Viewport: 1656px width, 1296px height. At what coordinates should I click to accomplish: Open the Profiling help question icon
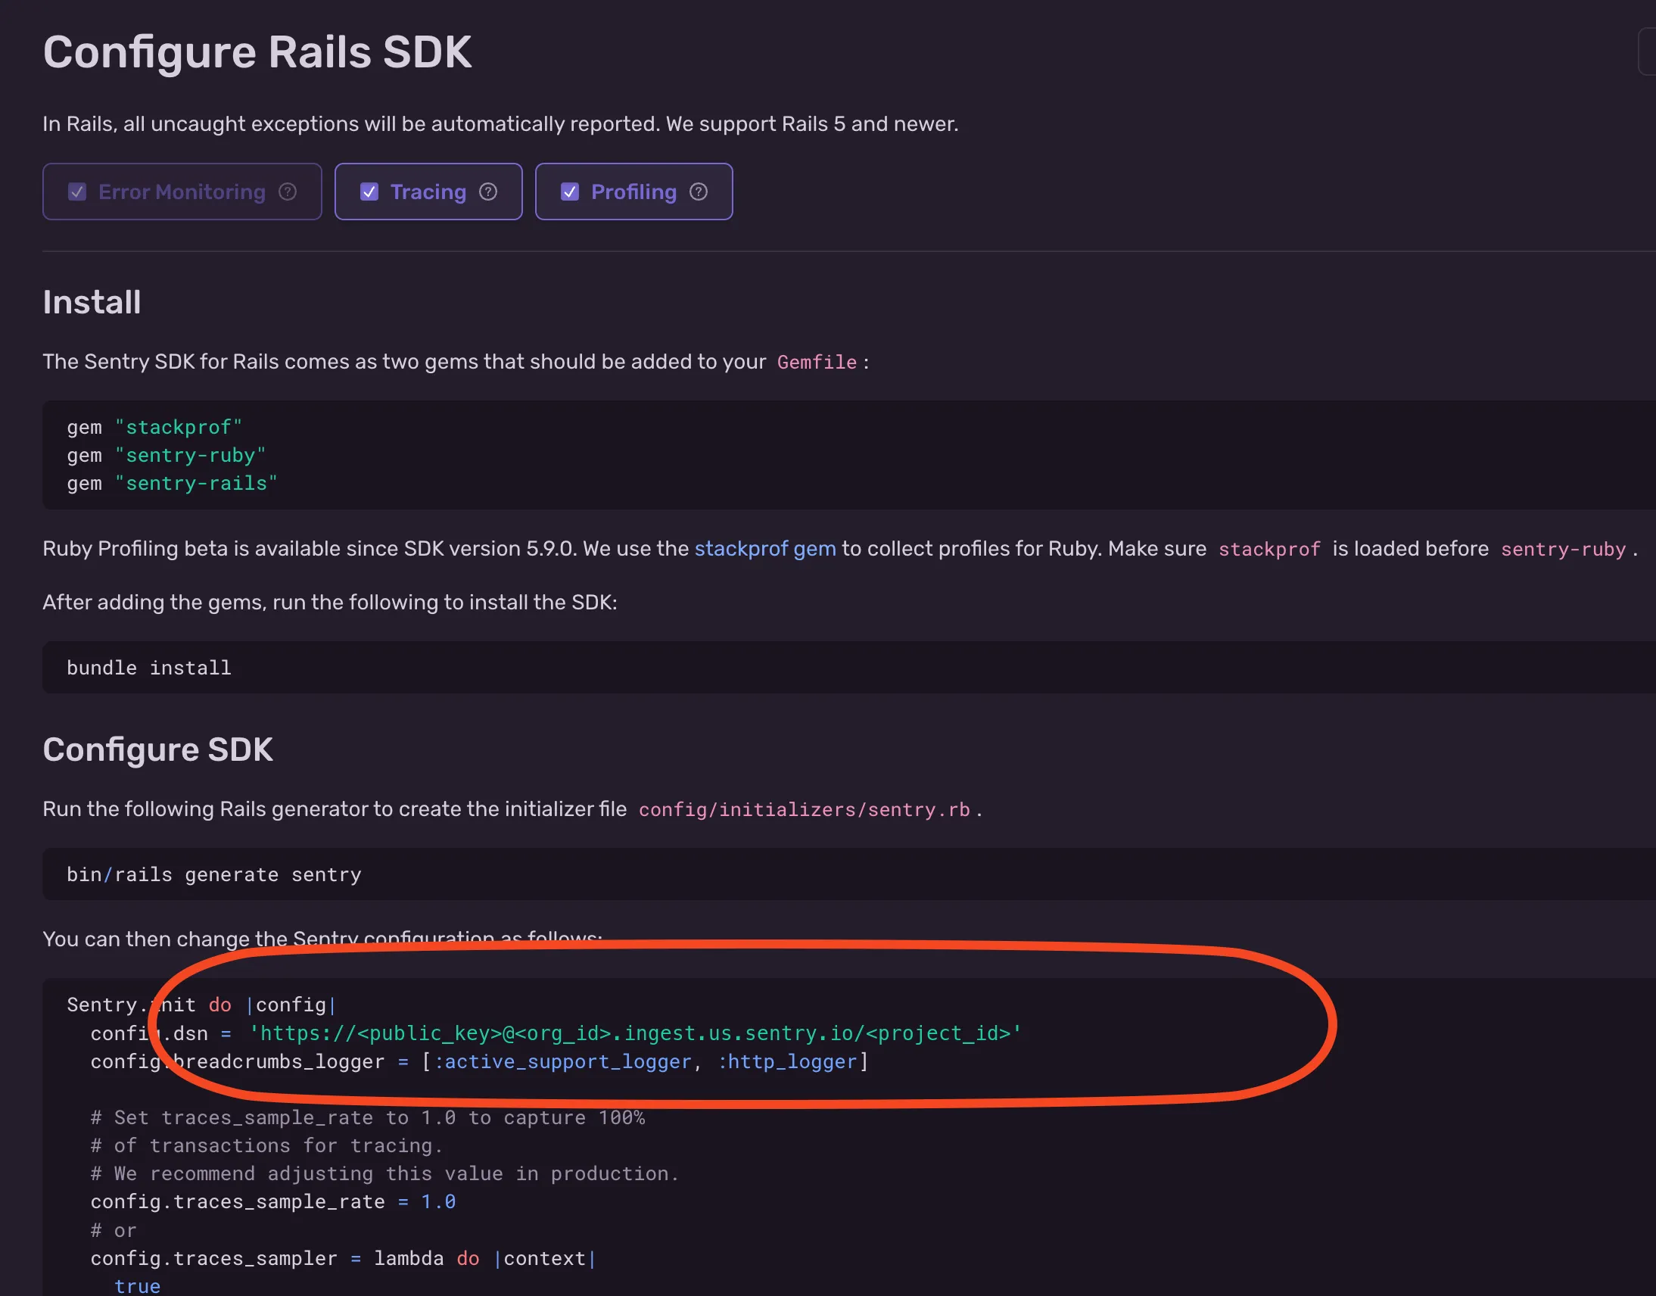pyautogui.click(x=699, y=192)
